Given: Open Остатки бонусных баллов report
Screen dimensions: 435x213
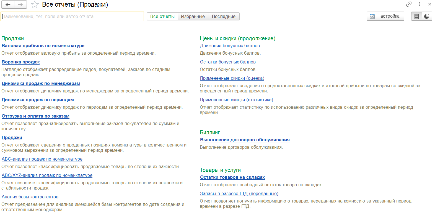Looking at the screenshot, I should (228, 62).
